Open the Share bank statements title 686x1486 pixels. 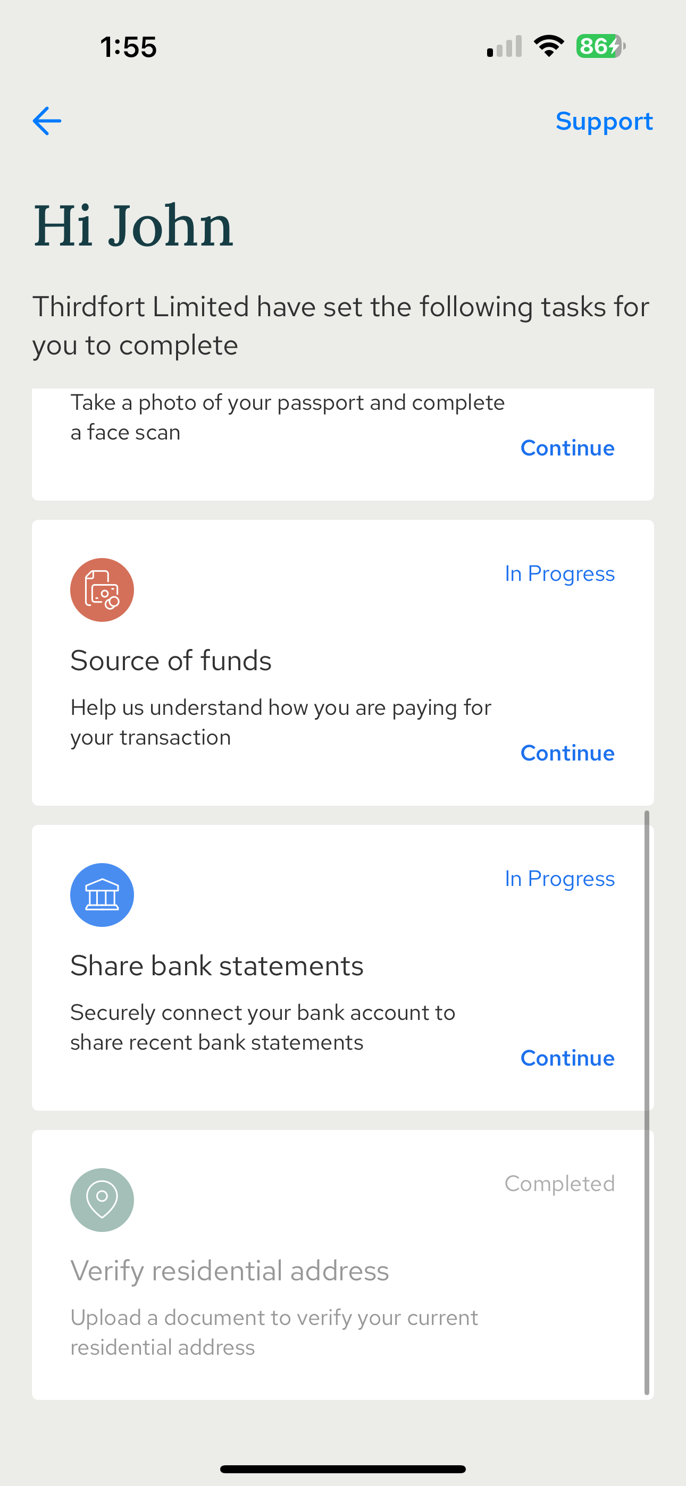pyautogui.click(x=217, y=966)
